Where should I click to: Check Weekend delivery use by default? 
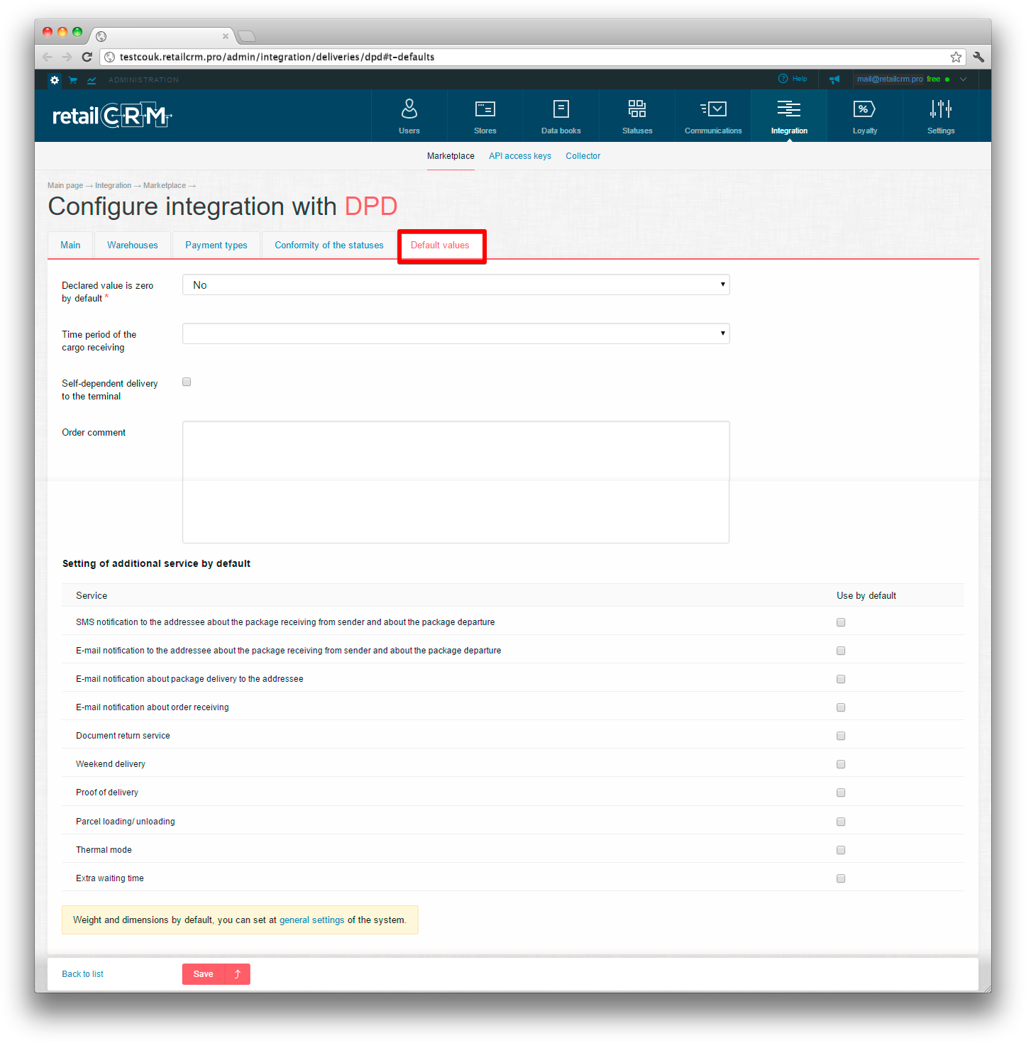841,764
